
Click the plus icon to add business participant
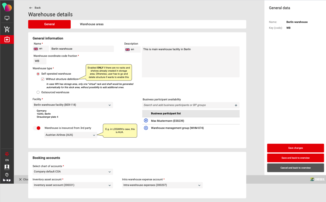tap(236, 105)
